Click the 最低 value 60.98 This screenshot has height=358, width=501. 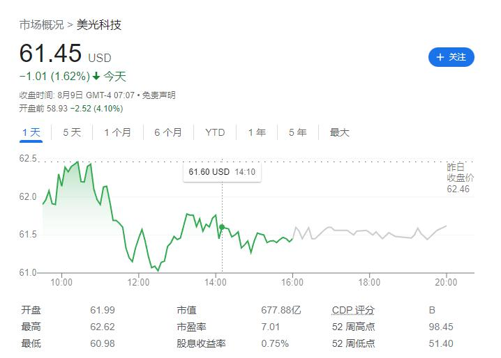pos(103,343)
